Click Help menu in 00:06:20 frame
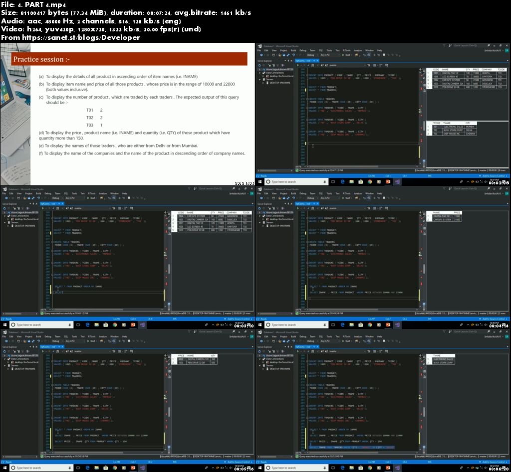The image size is (511, 472). (379, 336)
